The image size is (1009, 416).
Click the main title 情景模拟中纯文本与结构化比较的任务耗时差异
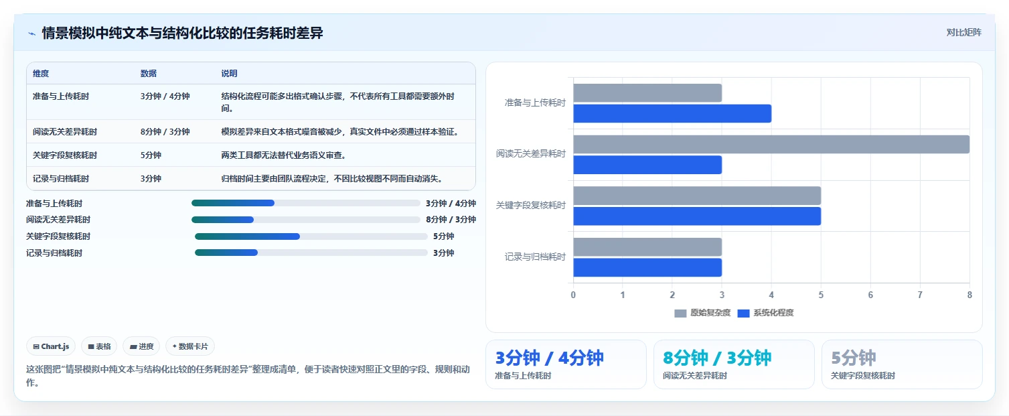(x=182, y=33)
